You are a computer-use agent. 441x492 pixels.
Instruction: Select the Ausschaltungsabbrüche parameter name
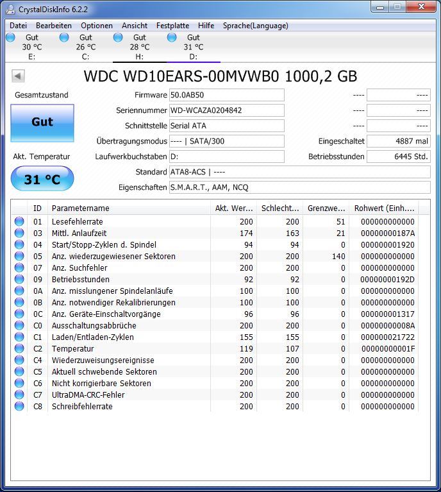click(94, 325)
